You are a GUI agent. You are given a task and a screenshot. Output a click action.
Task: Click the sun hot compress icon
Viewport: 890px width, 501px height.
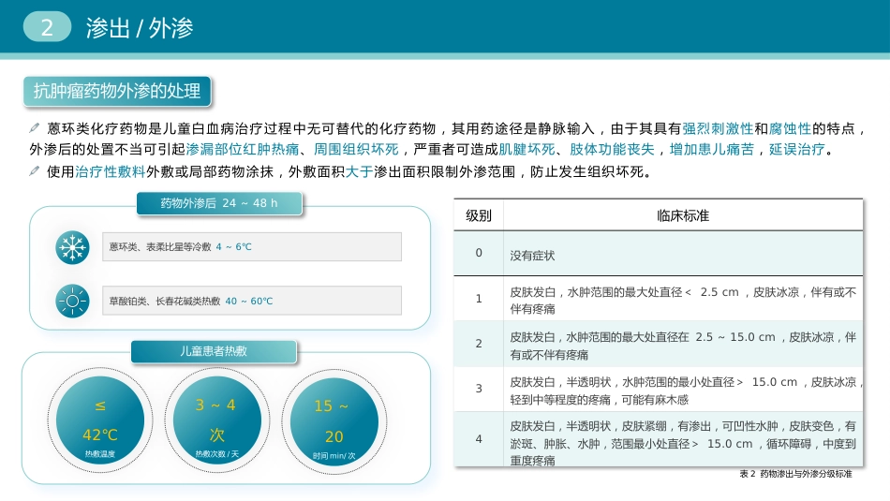[73, 301]
